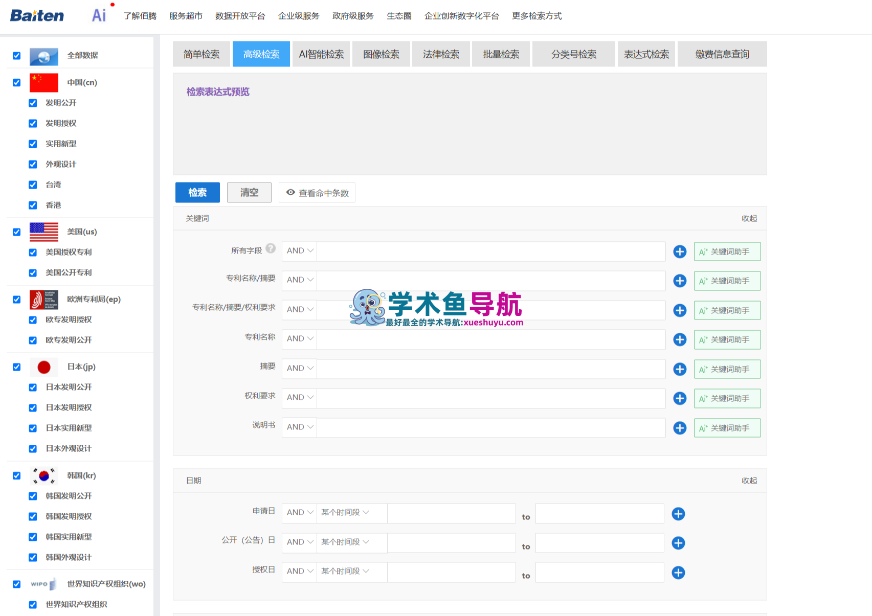Image resolution: width=872 pixels, height=616 pixels.
Task: Switch to the 表达式检索 tab
Action: [x=646, y=54]
